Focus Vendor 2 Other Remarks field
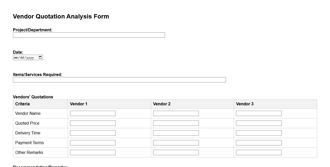This screenshot has height=167, width=330. [176, 153]
